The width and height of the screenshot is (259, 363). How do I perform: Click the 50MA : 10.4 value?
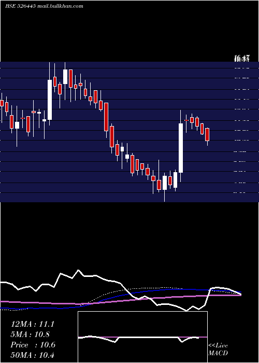(x=32, y=355)
